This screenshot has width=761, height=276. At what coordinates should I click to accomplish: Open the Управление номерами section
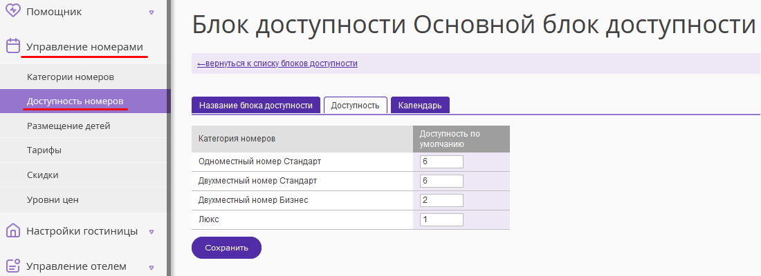pyautogui.click(x=84, y=47)
